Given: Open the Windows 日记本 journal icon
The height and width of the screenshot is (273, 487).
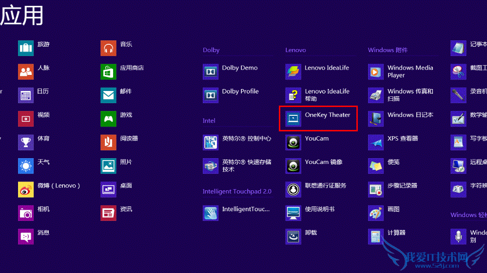Looking at the screenshot, I should pyautogui.click(x=376, y=119).
